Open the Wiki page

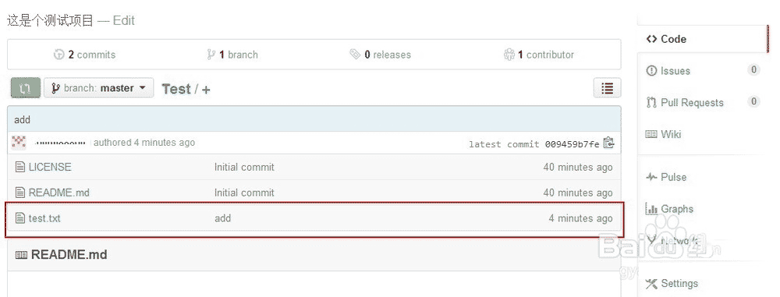[664, 134]
